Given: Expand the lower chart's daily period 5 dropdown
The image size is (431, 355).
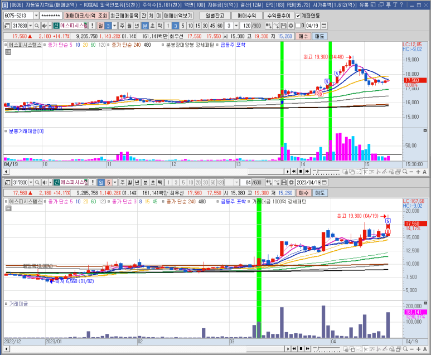Looking at the screenshot, I should 115,182.
